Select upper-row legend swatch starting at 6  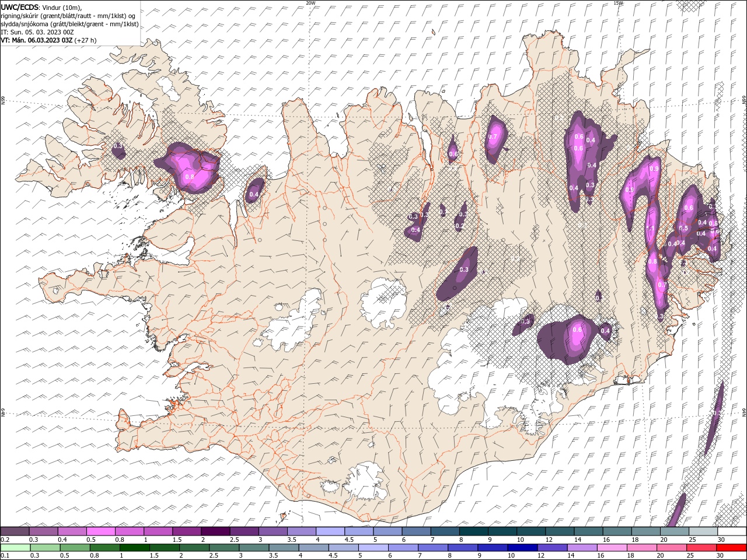[416, 531]
